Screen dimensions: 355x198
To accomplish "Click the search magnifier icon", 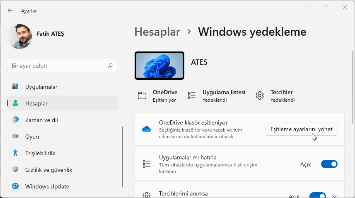I will 110,66.
